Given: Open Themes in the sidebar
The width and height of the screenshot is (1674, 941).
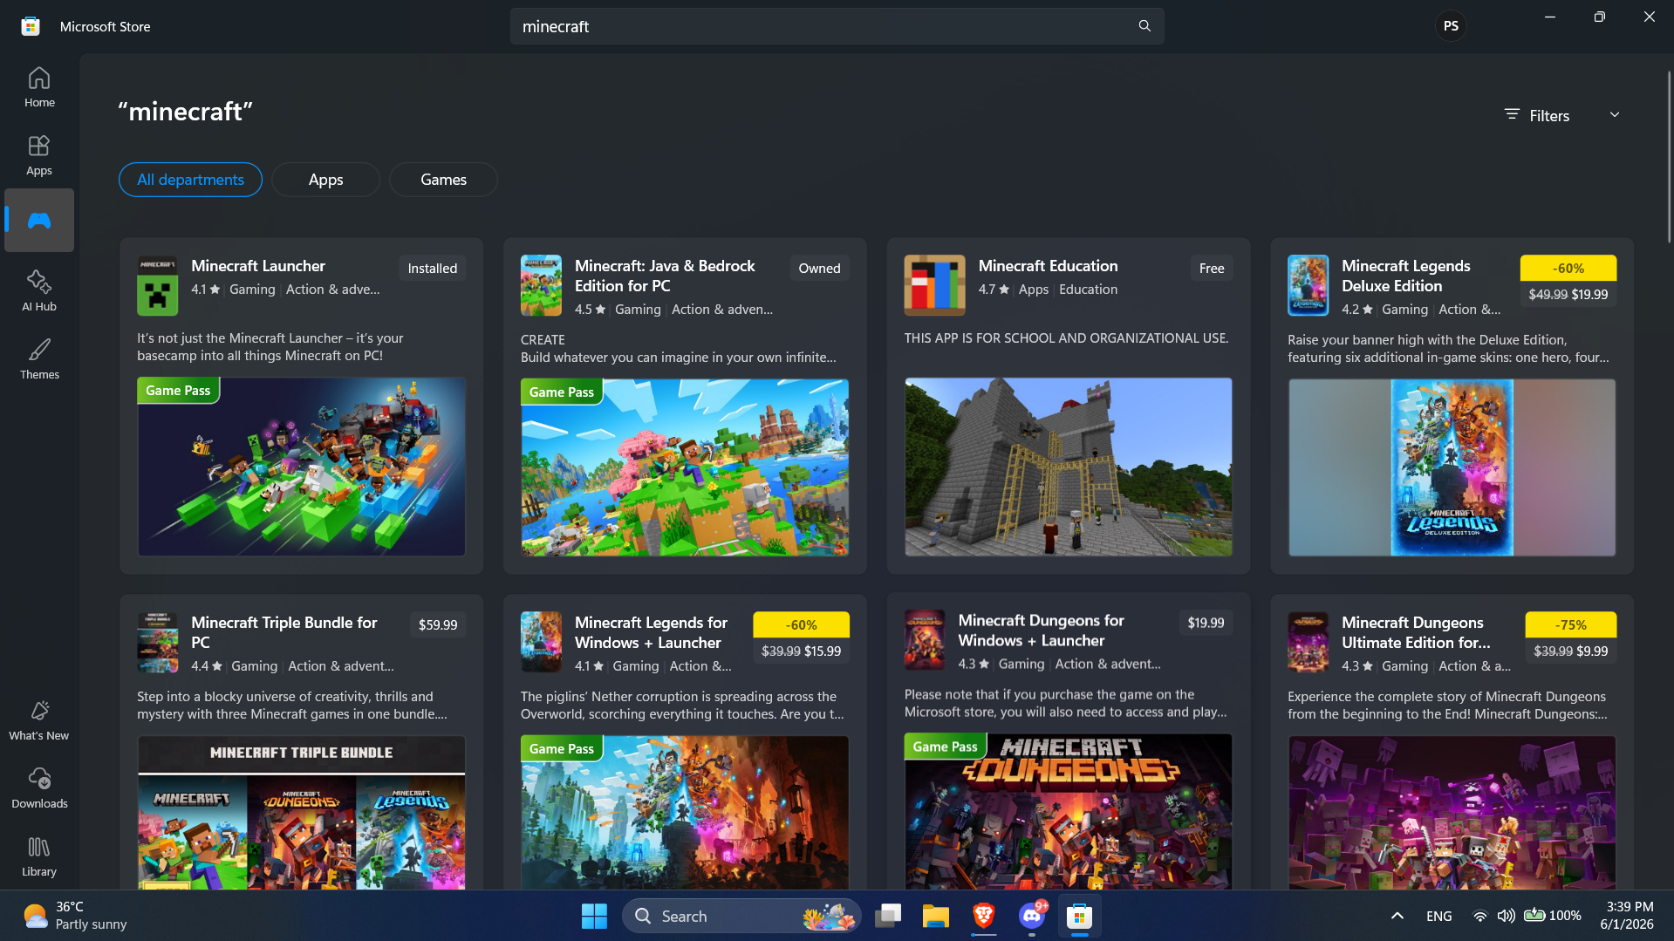Looking at the screenshot, I should [39, 358].
